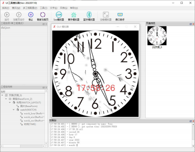Close the 工程目录 panel
This screenshot has height=152, width=195.
pos(46,24)
